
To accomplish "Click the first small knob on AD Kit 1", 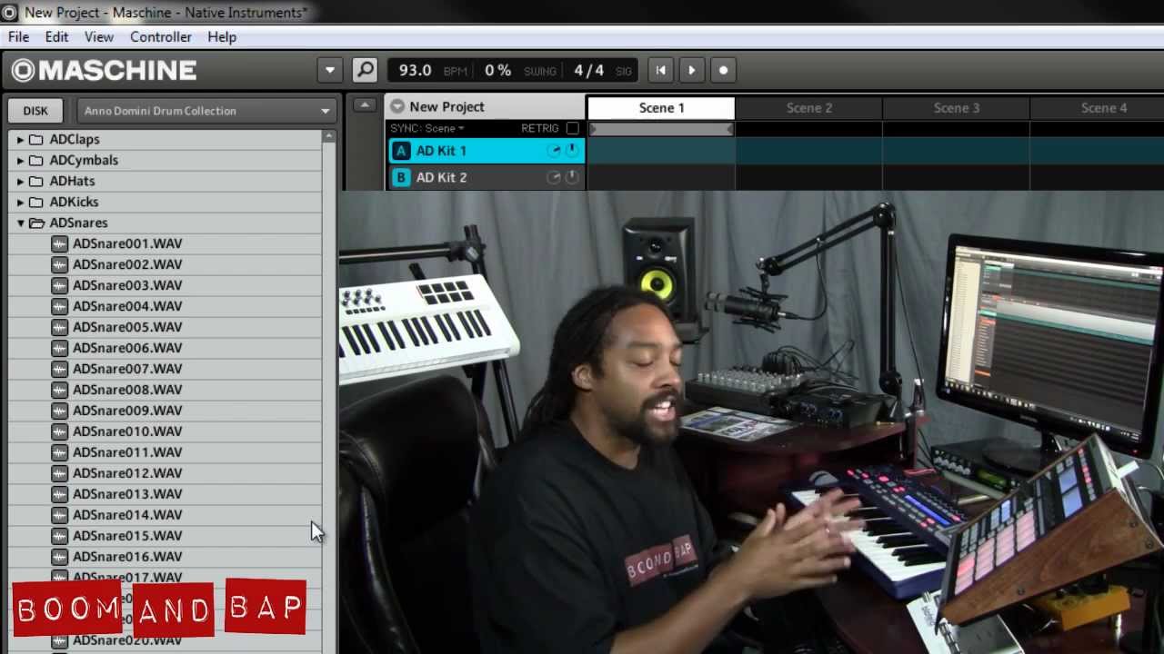I will point(554,151).
